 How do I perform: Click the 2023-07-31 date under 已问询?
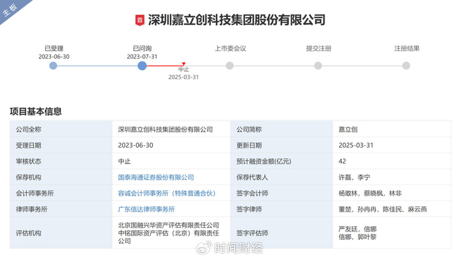tap(142, 57)
